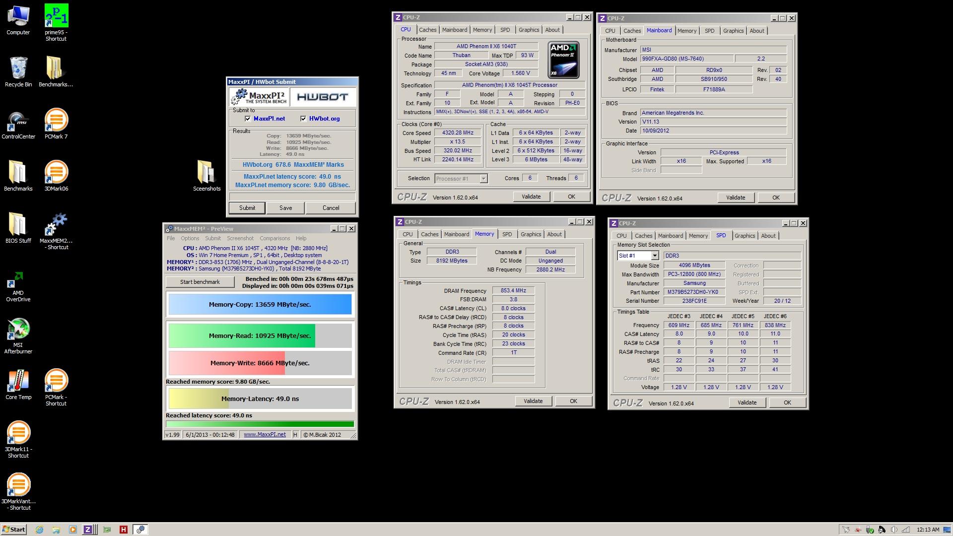Open Windows Explorer from the taskbar
The image size is (953, 536).
(56, 530)
